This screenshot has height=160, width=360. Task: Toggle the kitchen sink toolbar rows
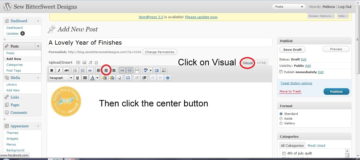[164, 70]
